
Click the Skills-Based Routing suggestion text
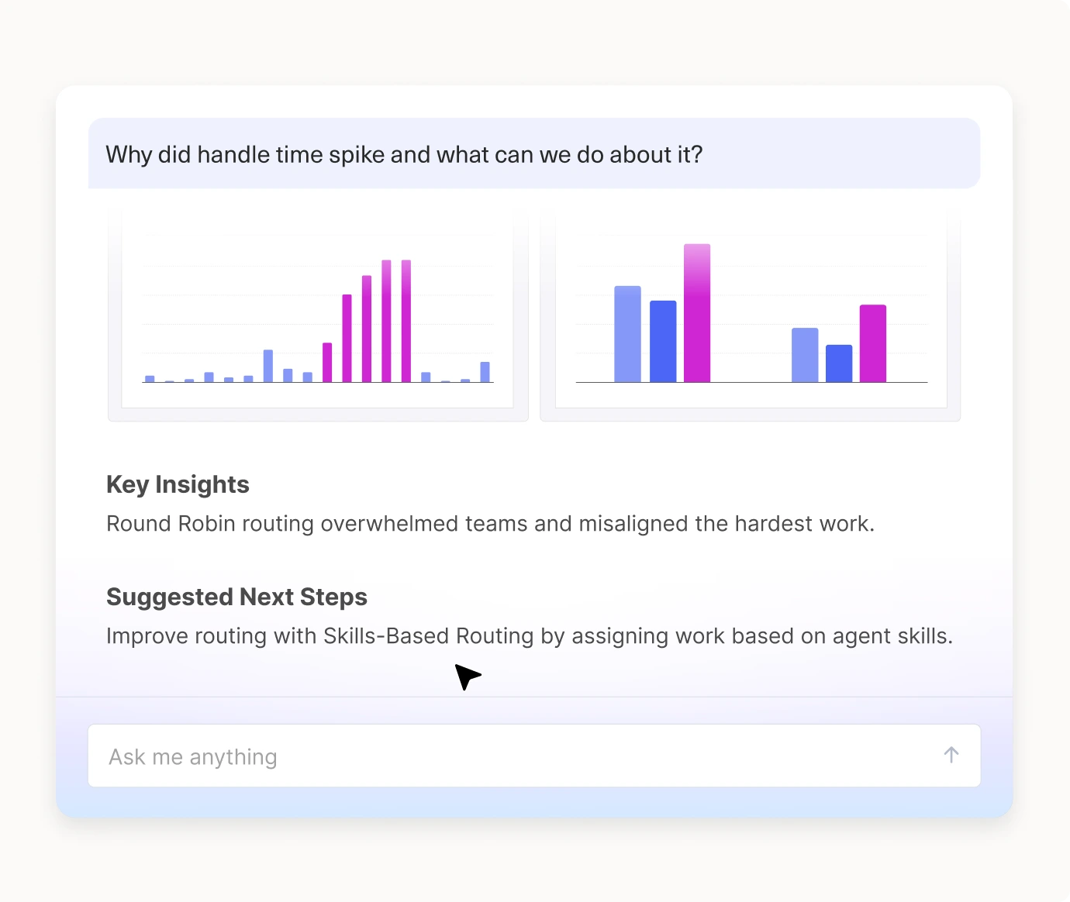click(x=529, y=636)
